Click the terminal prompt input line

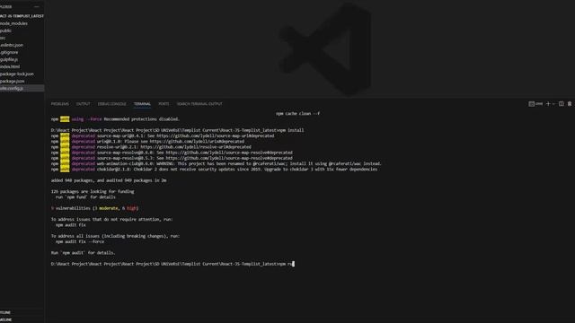[x=172, y=264]
